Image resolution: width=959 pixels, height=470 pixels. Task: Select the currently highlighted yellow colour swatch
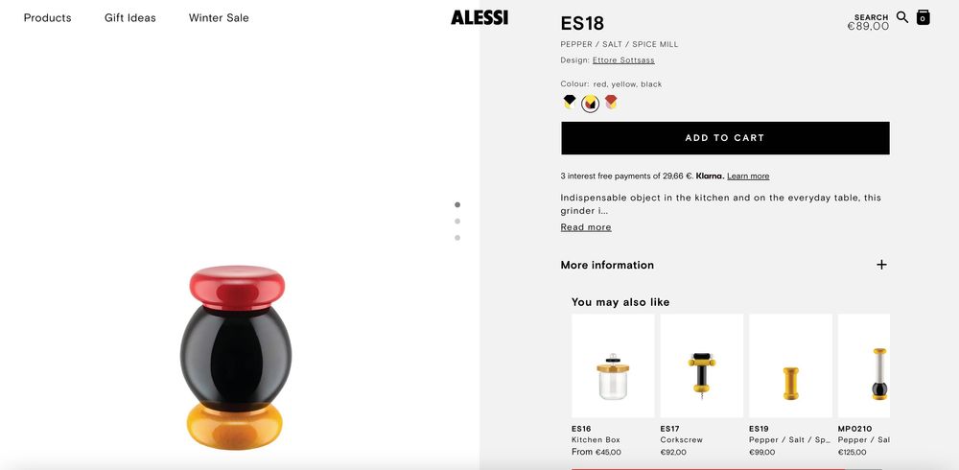[x=591, y=103]
